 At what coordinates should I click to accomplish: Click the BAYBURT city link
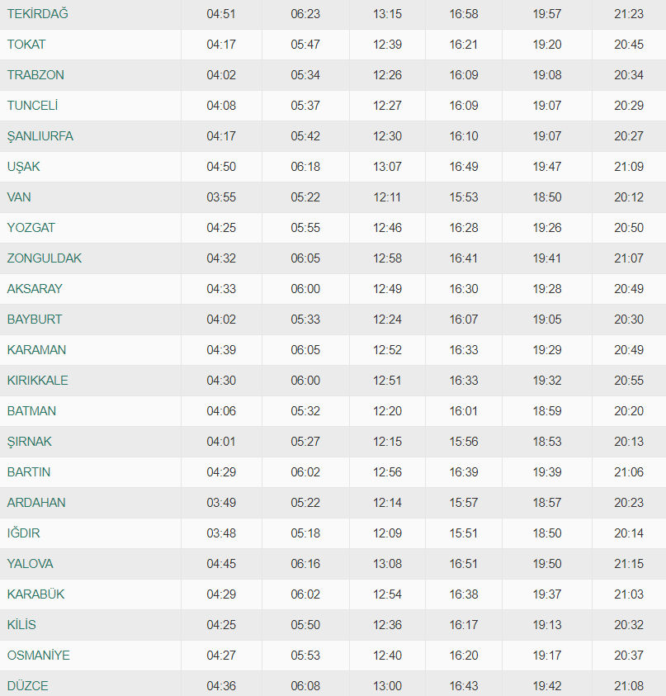coord(35,320)
